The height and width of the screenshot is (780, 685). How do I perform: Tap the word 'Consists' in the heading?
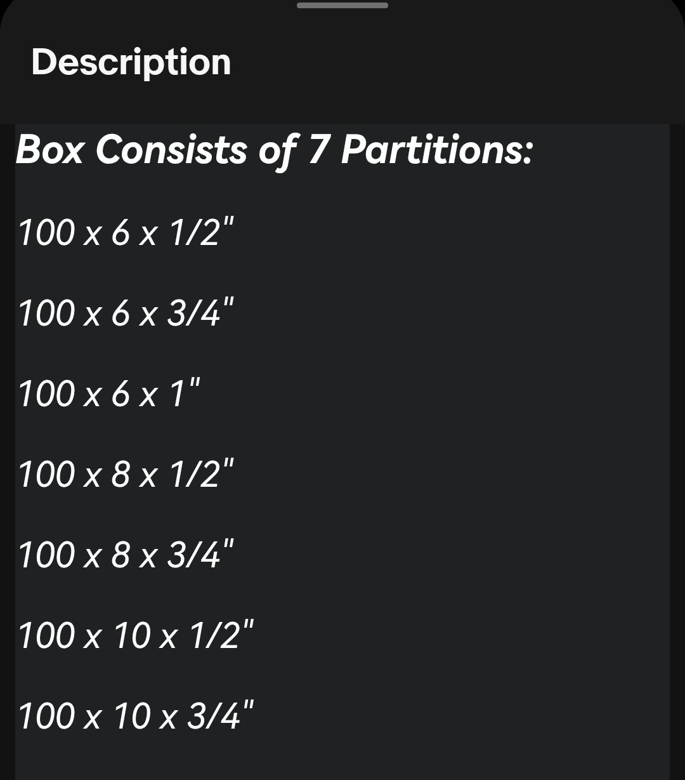(x=172, y=150)
